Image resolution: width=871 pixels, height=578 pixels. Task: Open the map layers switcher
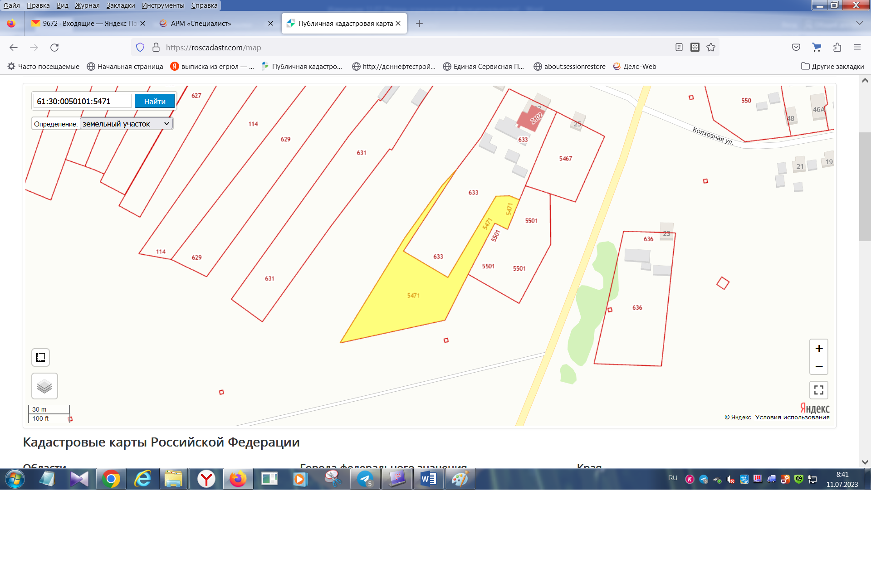tap(44, 386)
